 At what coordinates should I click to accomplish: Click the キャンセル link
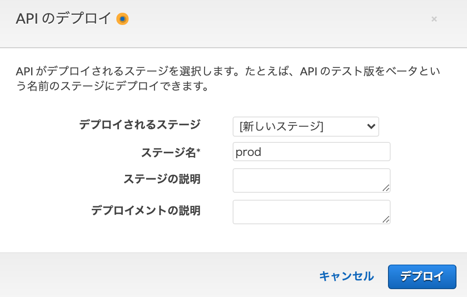pyautogui.click(x=346, y=276)
